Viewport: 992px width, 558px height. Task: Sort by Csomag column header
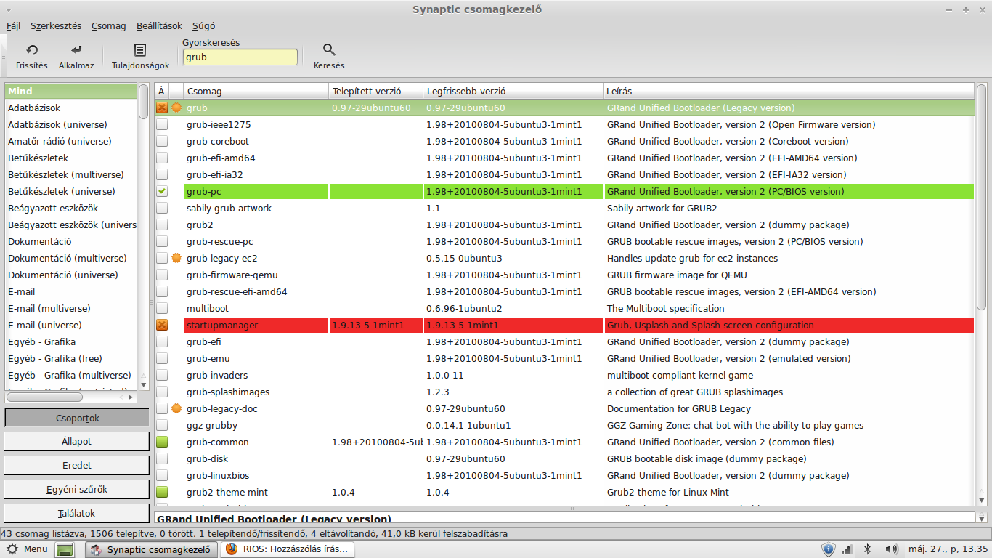pyautogui.click(x=256, y=91)
